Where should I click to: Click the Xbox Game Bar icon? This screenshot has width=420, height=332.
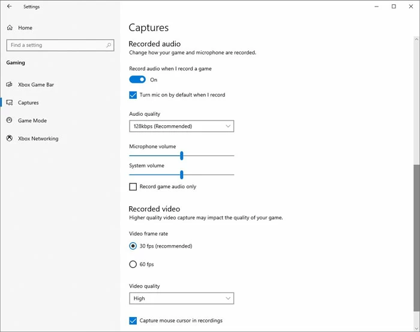[x=10, y=84]
